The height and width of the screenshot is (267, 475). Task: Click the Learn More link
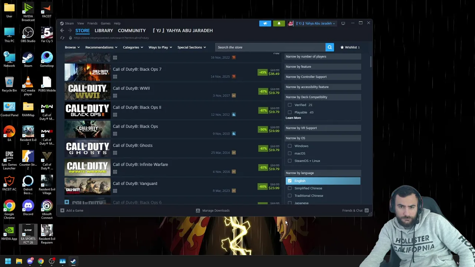point(293,118)
